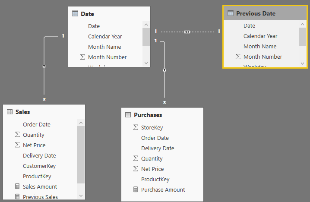
Task: Click the Sales table vertical scrollbar thumb
Action: tap(81, 155)
